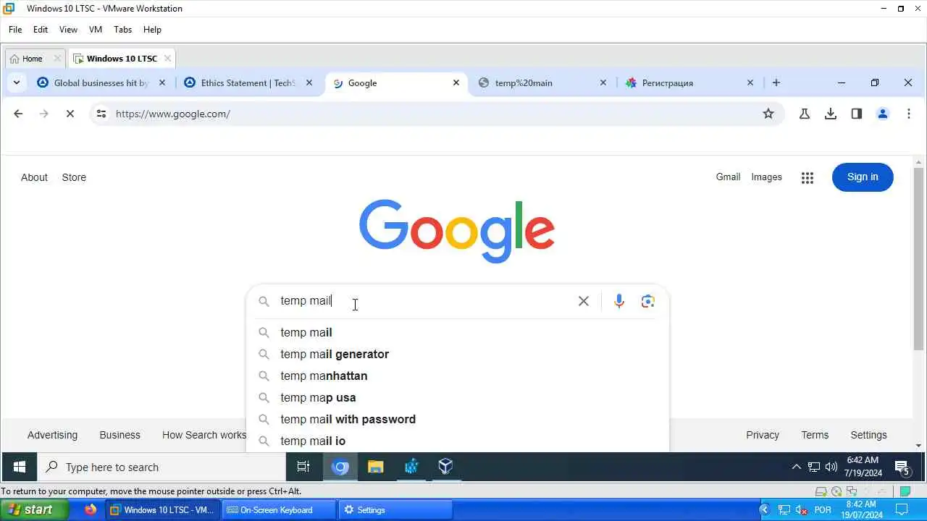This screenshot has height=521, width=927.
Task: Click the Google Sign in button
Action: [863, 177]
